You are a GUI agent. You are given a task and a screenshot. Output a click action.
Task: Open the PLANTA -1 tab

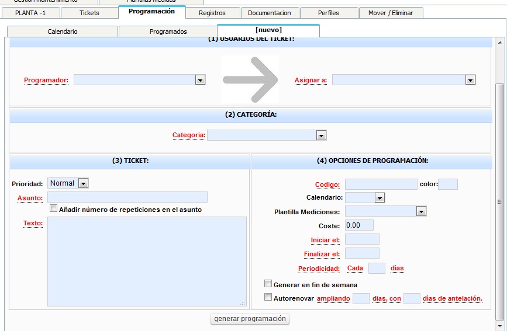tap(31, 13)
